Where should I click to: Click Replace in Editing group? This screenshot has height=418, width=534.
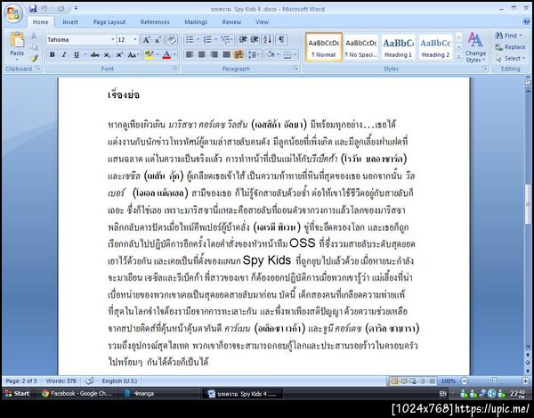click(x=510, y=47)
